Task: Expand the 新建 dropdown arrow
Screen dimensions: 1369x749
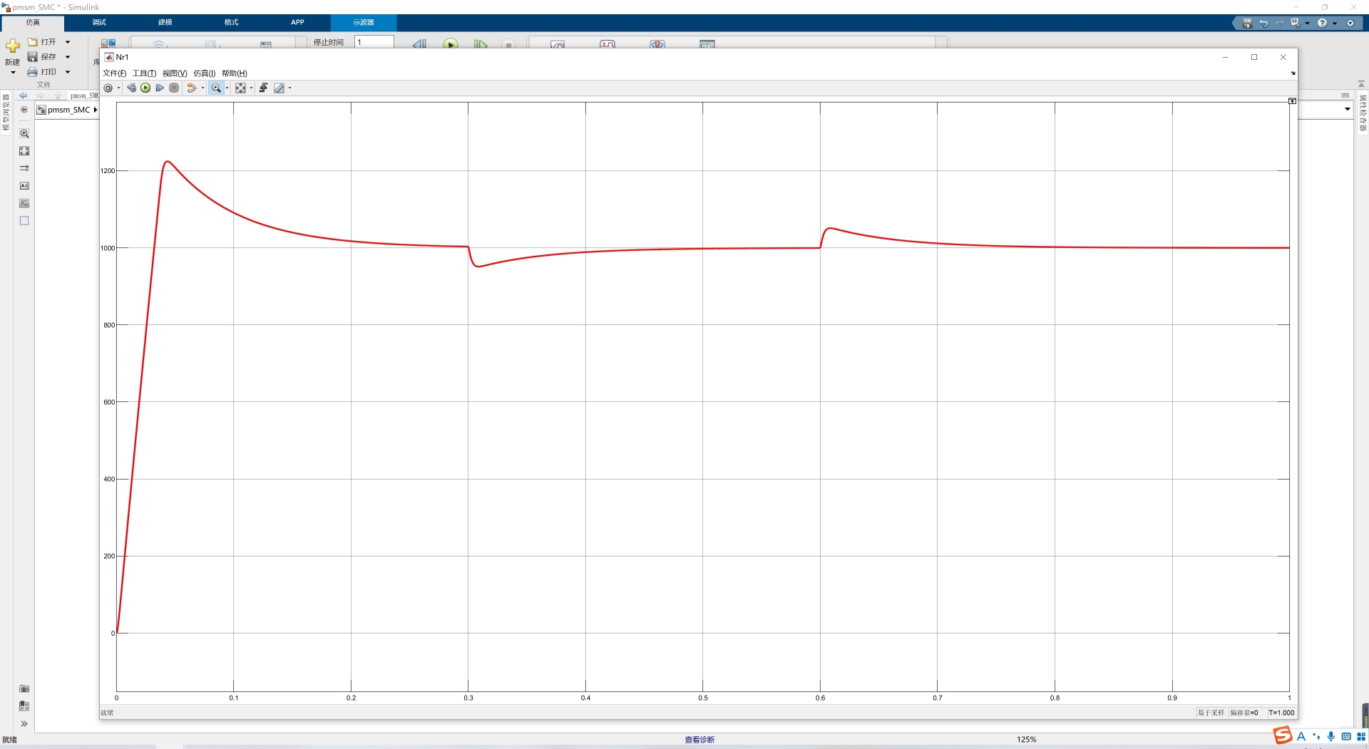Action: click(x=13, y=73)
